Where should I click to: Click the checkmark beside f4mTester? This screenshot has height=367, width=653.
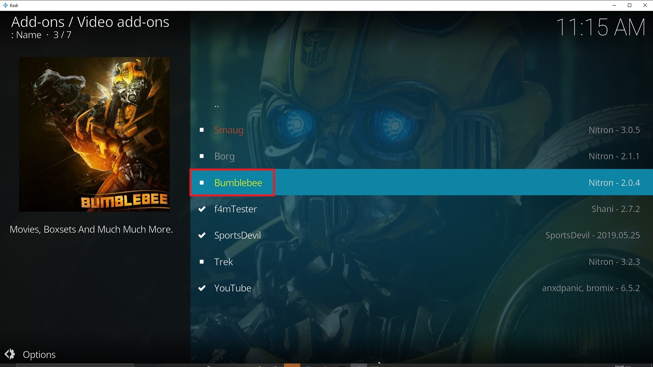coord(202,209)
